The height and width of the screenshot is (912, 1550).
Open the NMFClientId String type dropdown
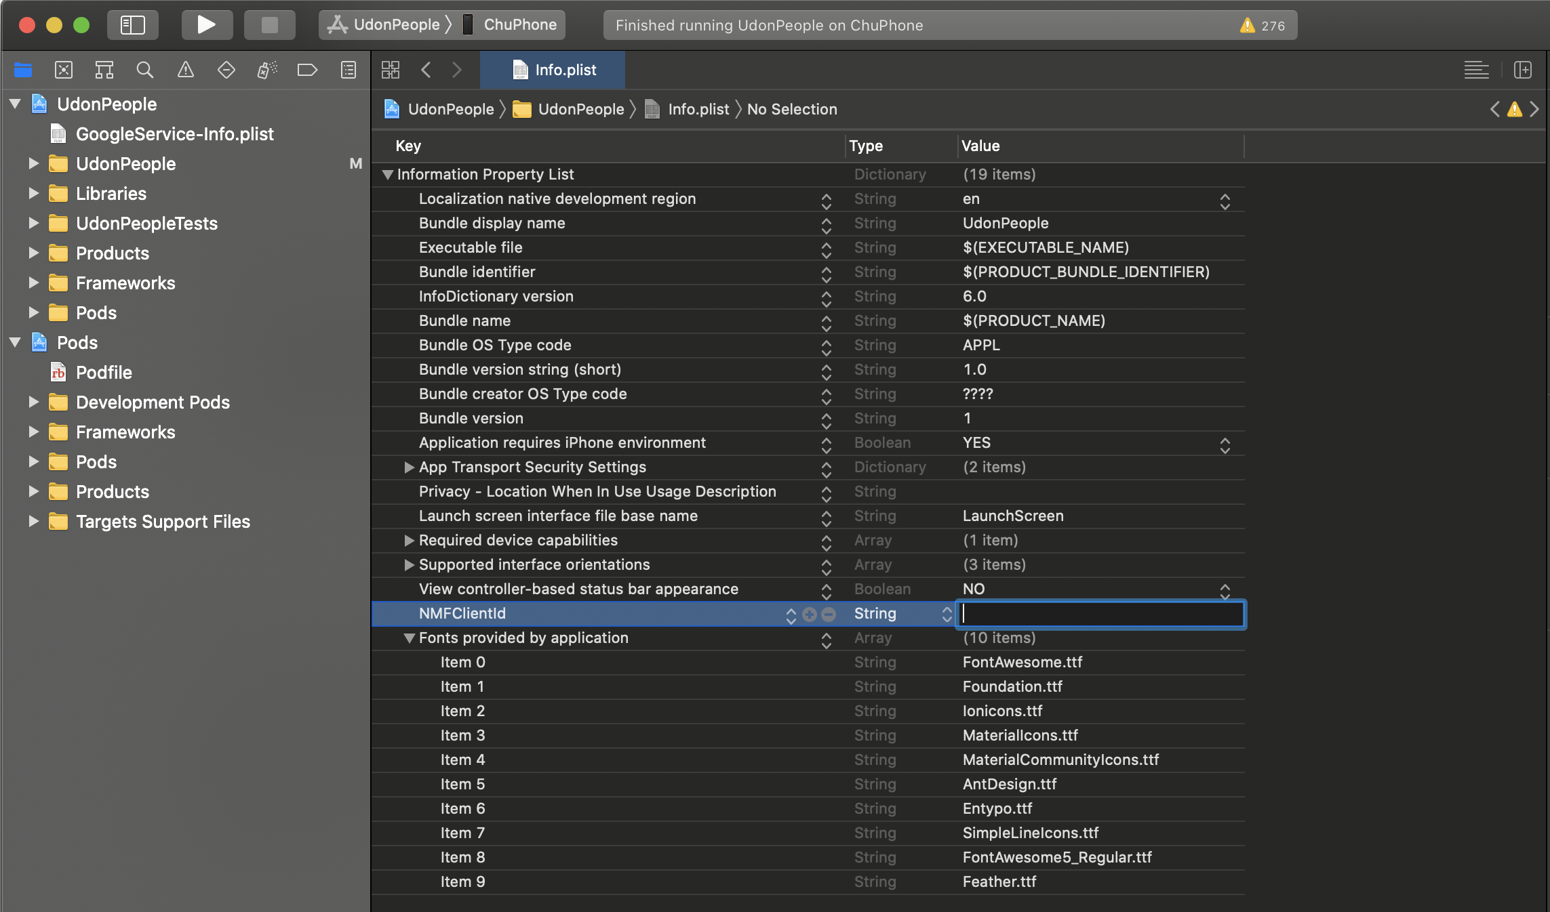click(947, 615)
